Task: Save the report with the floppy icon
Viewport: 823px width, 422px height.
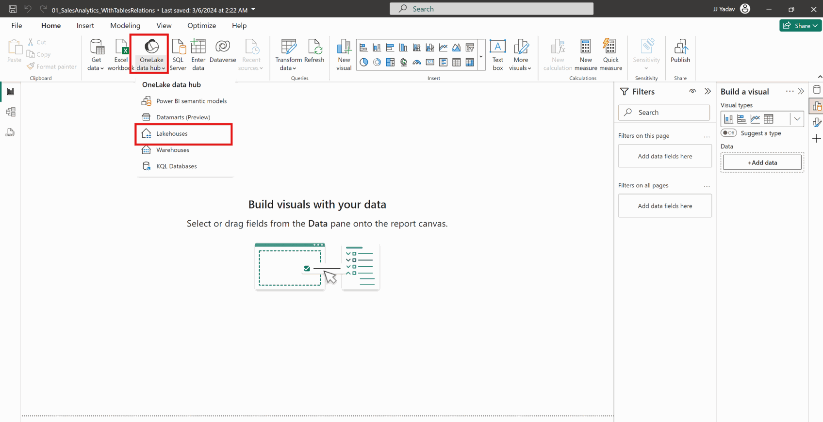Action: [13, 9]
